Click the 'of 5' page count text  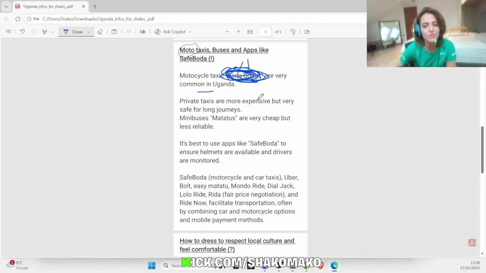pyautogui.click(x=278, y=32)
